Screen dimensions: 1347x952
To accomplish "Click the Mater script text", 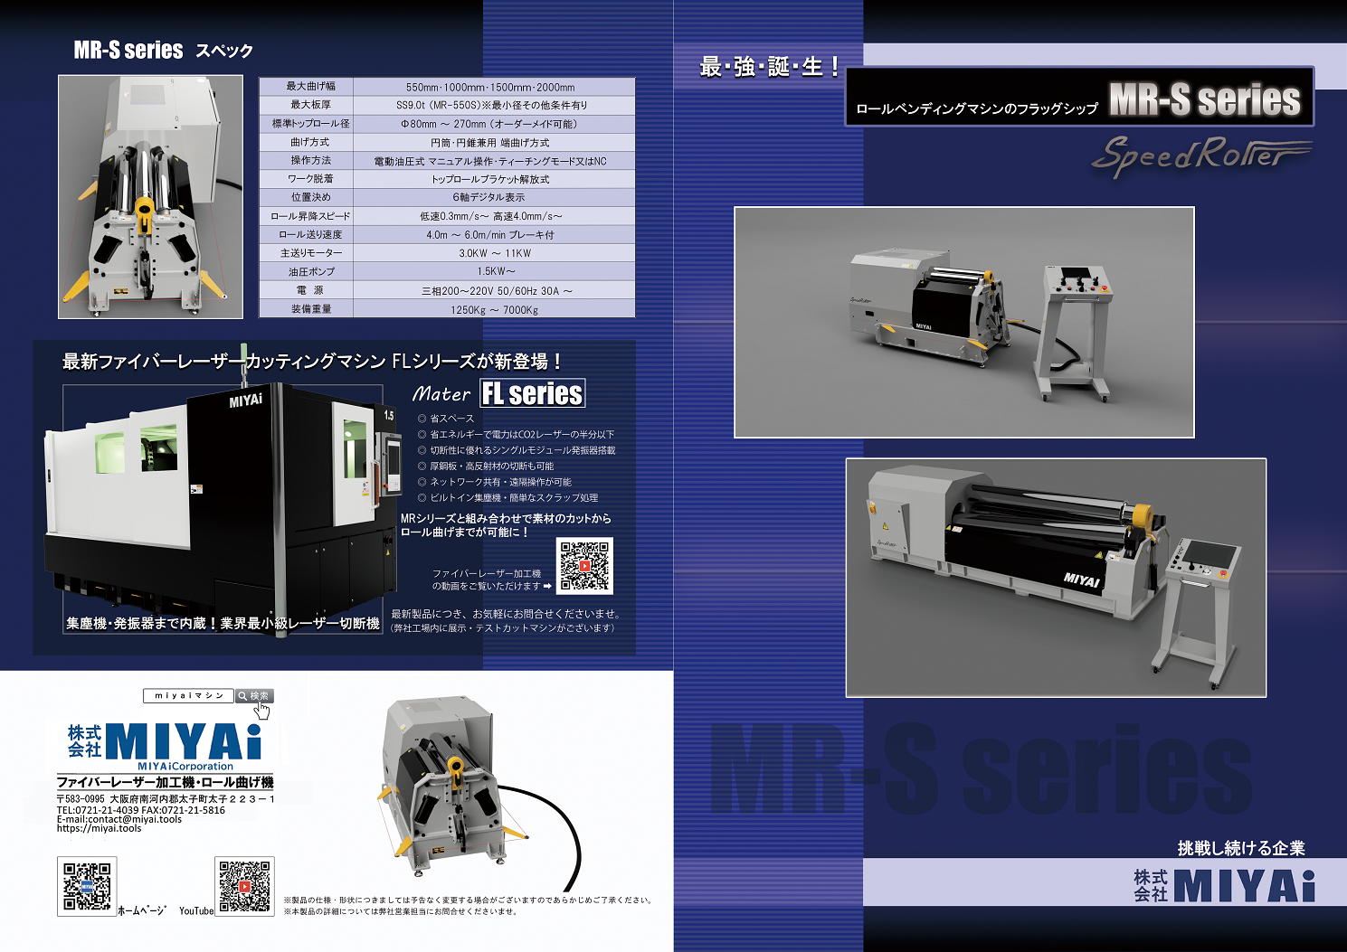I will pyautogui.click(x=441, y=393).
